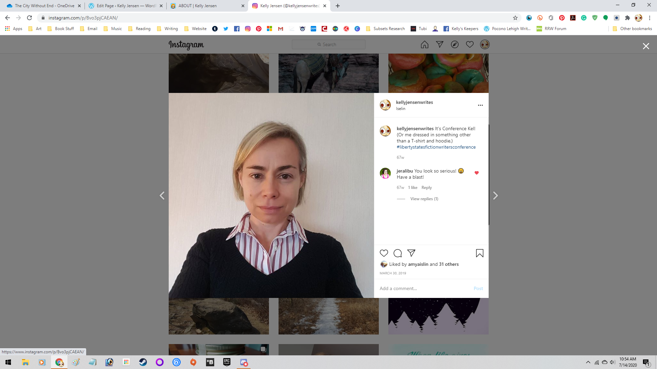
Task: Click the comment bubble icon
Action: click(398, 253)
